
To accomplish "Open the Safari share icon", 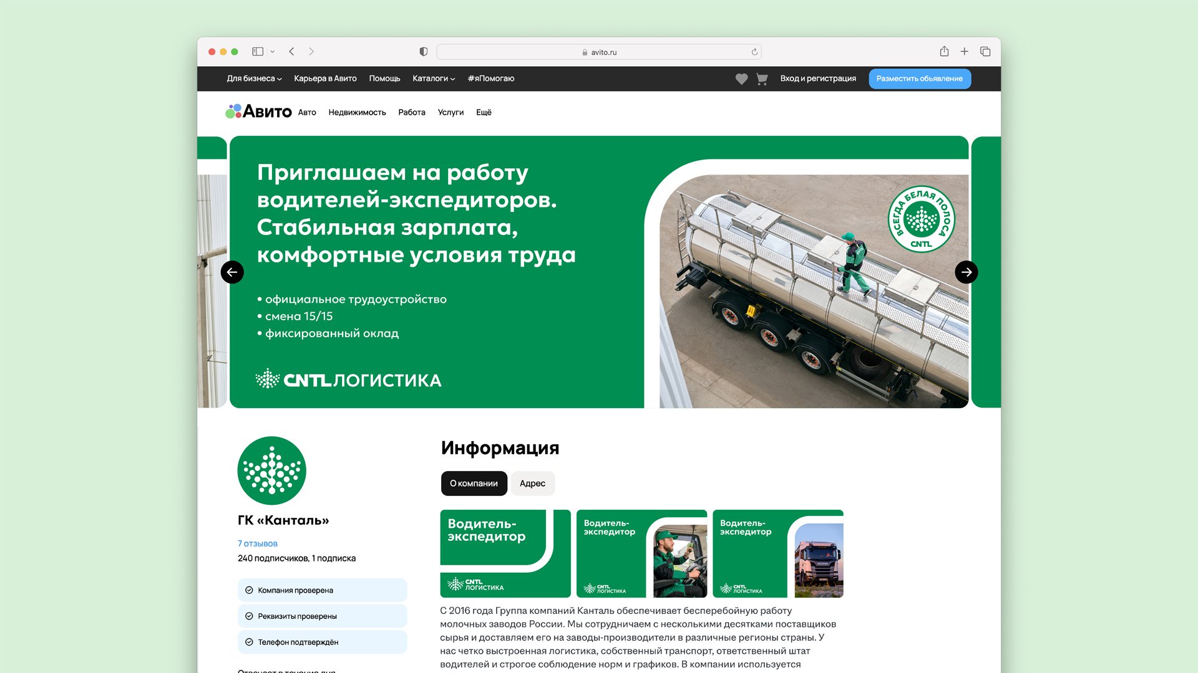I will tap(944, 51).
